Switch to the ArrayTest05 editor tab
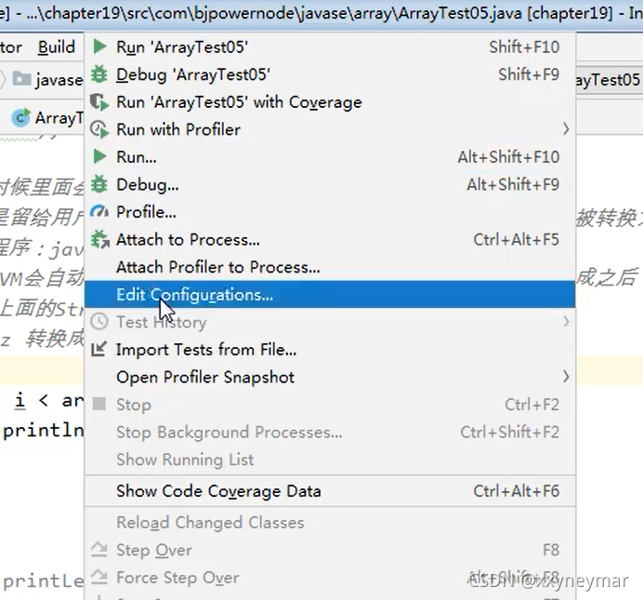This screenshot has height=600, width=643. coord(47,118)
